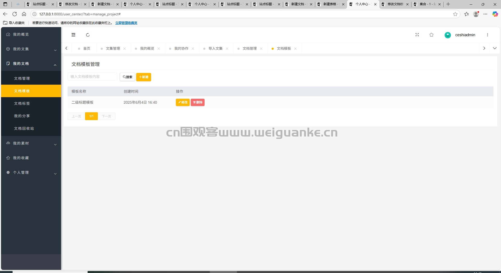Star this page with the favorite icon
Viewport: 501px width, 273px height.
point(455,14)
